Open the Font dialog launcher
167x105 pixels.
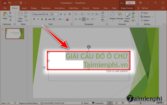click(72, 24)
